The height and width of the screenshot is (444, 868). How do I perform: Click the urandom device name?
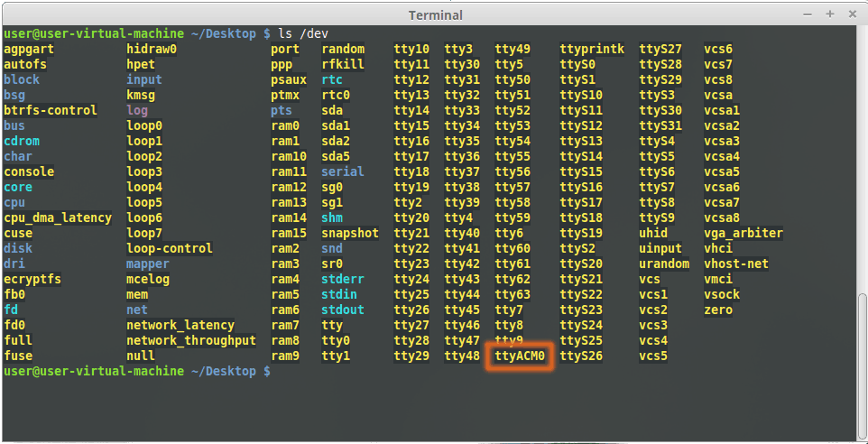pyautogui.click(x=664, y=264)
